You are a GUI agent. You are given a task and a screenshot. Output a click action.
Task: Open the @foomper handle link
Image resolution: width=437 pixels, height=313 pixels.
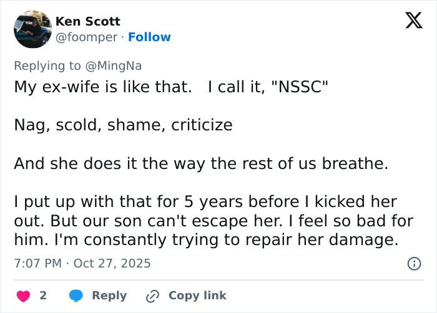[86, 37]
